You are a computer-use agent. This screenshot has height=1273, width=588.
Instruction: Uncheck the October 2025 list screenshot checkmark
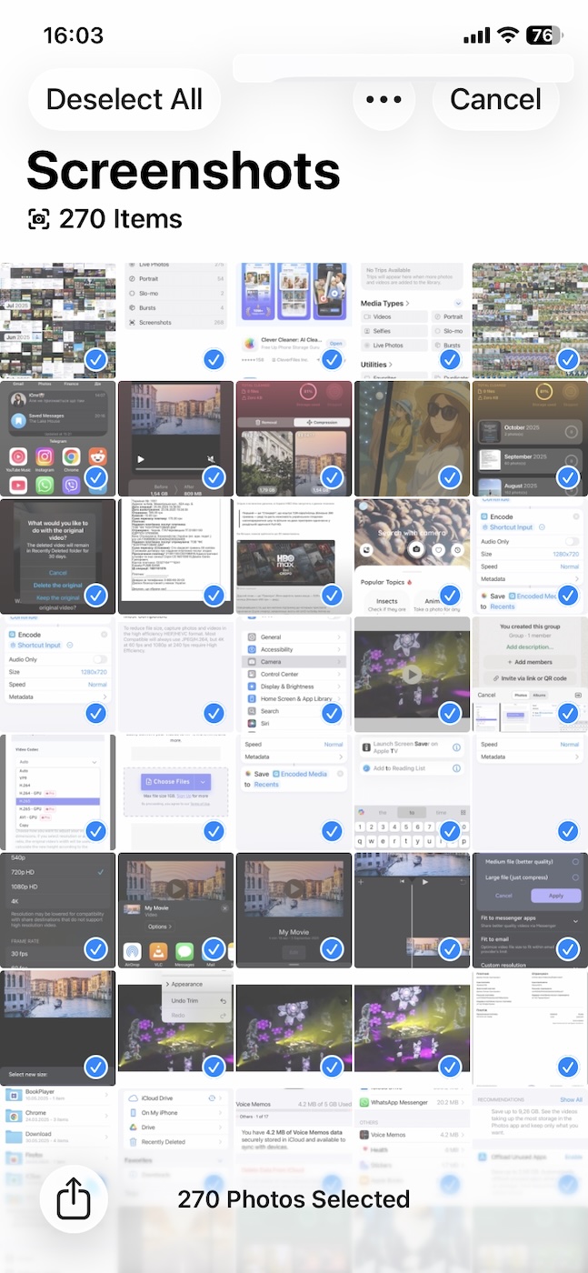[x=568, y=477]
